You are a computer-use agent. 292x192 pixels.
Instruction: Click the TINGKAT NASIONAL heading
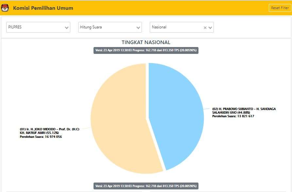pyautogui.click(x=146, y=42)
